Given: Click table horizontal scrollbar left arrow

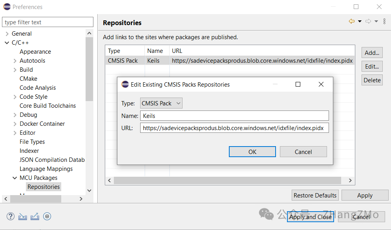Looking at the screenshot, I should (x=110, y=181).
